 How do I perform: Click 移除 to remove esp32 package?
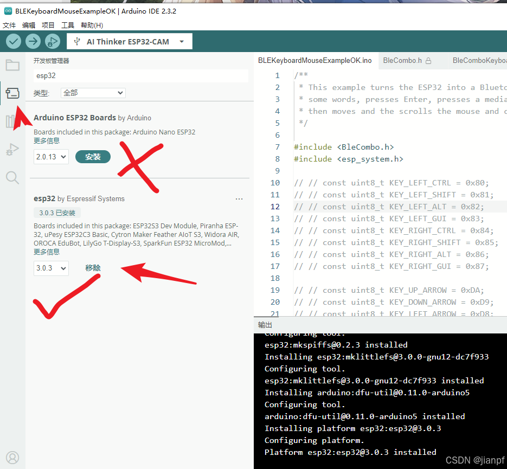coord(93,268)
